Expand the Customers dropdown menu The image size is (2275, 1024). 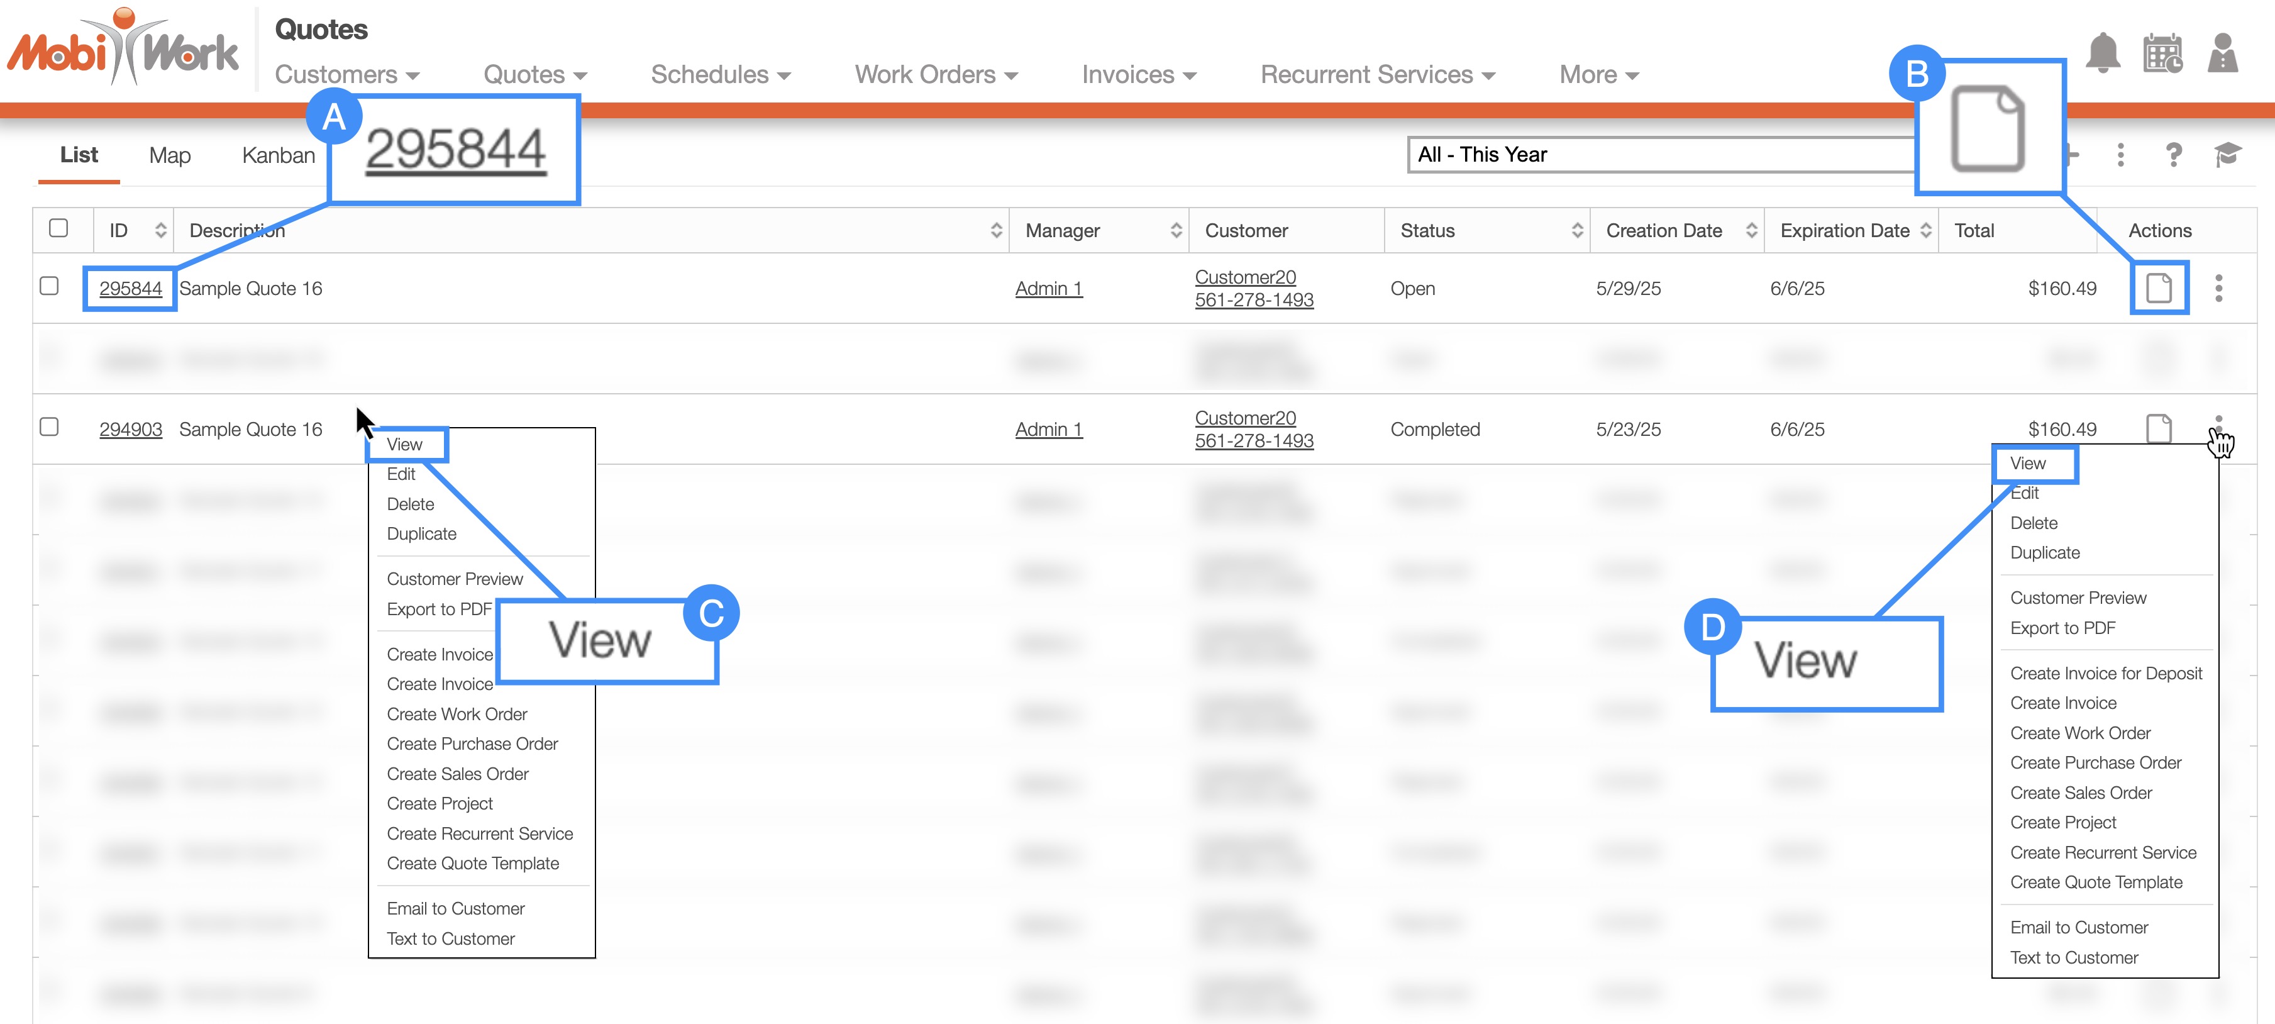346,75
